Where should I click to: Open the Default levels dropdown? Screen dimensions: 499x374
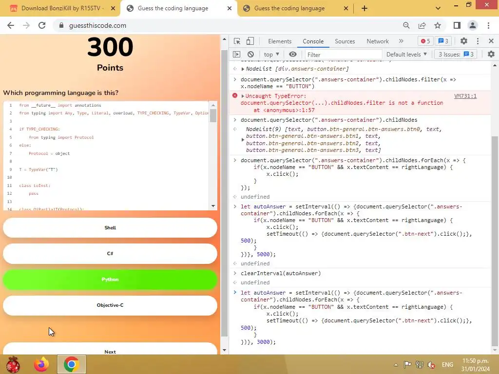pyautogui.click(x=406, y=55)
